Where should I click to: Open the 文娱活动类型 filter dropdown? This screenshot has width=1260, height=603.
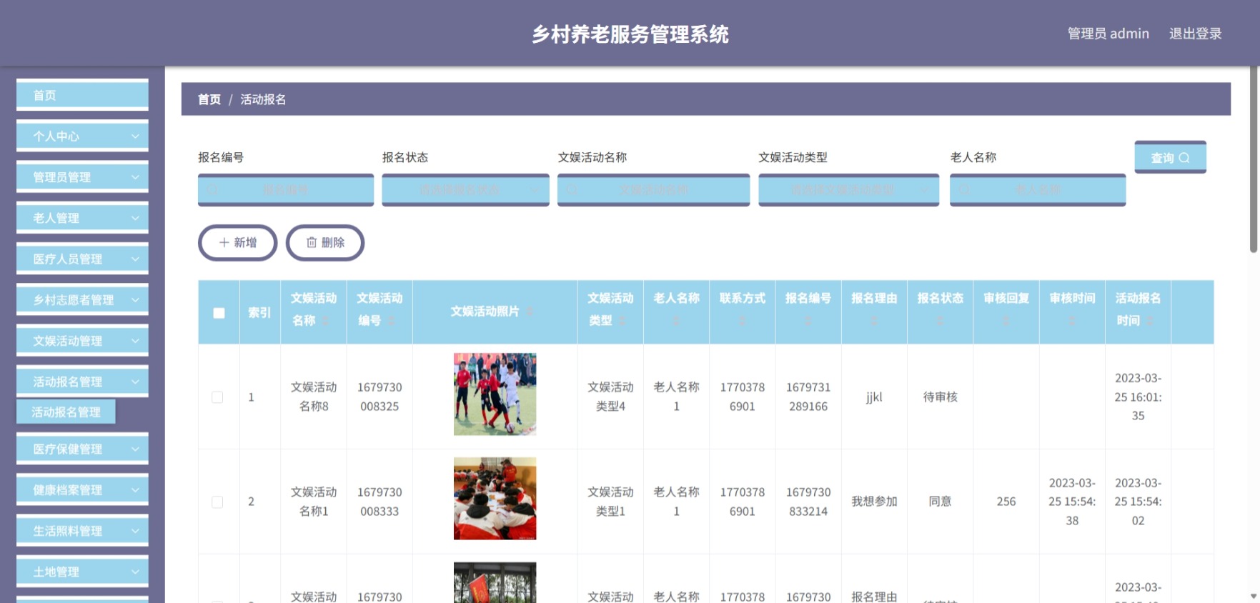point(848,190)
